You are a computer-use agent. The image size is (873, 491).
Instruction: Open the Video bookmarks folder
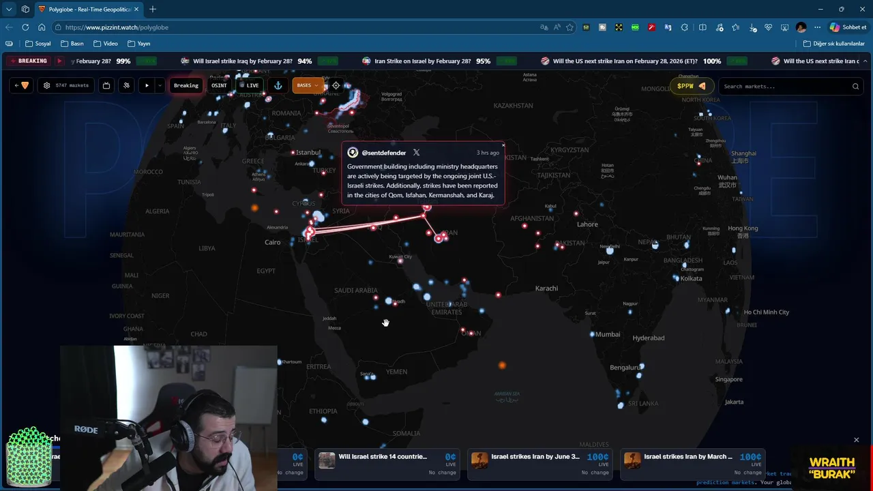[106, 44]
